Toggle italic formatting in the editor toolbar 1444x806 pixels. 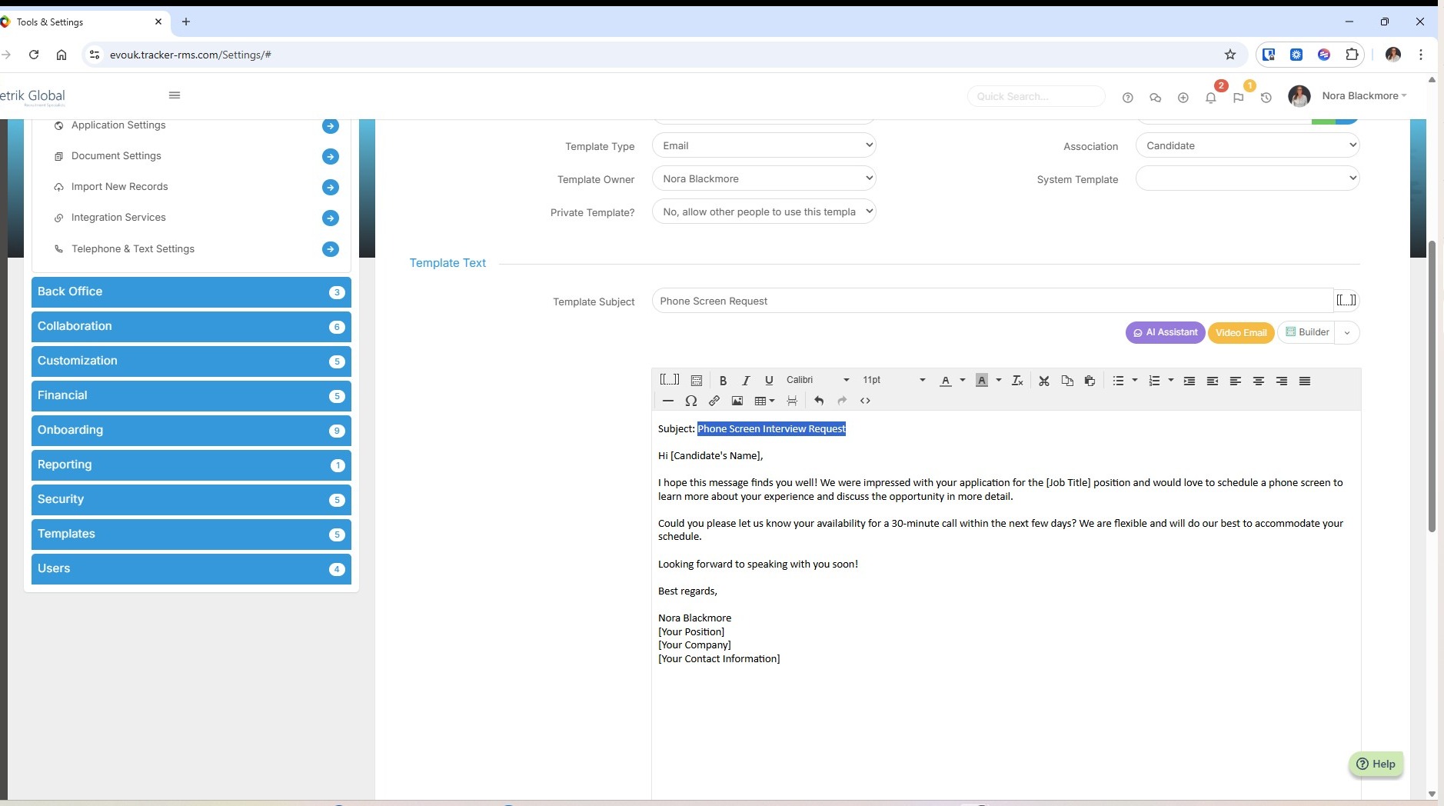[746, 381]
